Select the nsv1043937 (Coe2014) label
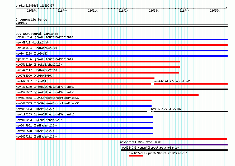This screenshot has width=235, height=166. [x=32, y=81]
